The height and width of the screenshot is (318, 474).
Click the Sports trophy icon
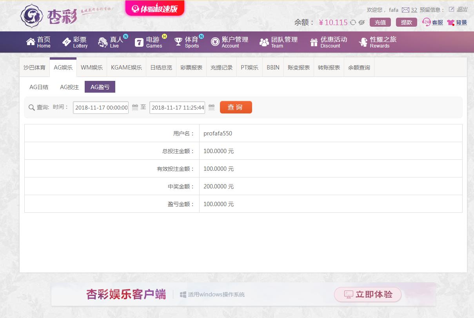(178, 42)
